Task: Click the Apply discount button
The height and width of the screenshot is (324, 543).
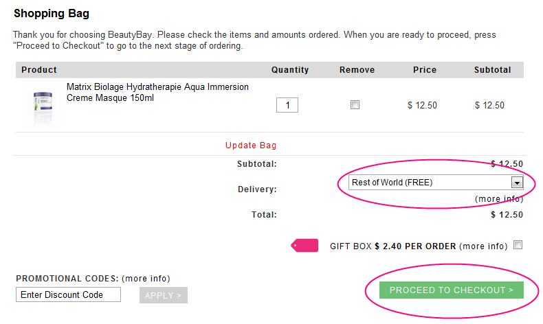Action: [x=164, y=295]
